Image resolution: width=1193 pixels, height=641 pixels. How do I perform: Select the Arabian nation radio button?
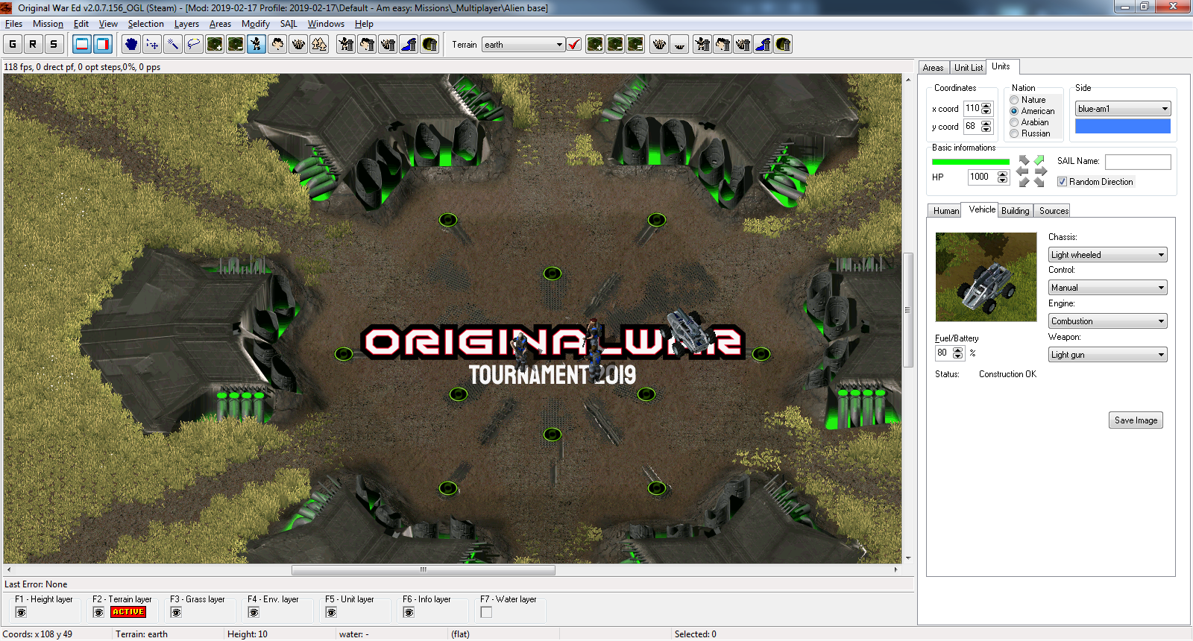[1014, 122]
